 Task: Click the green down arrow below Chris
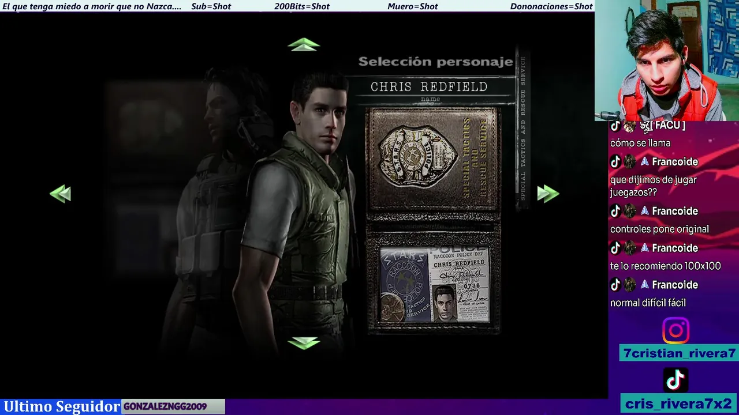click(x=304, y=344)
